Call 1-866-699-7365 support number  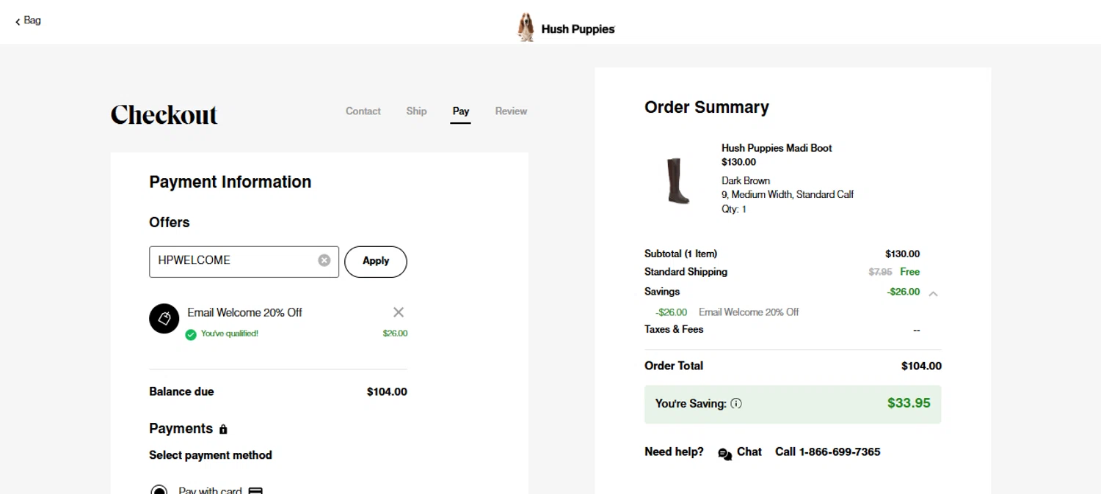click(828, 451)
